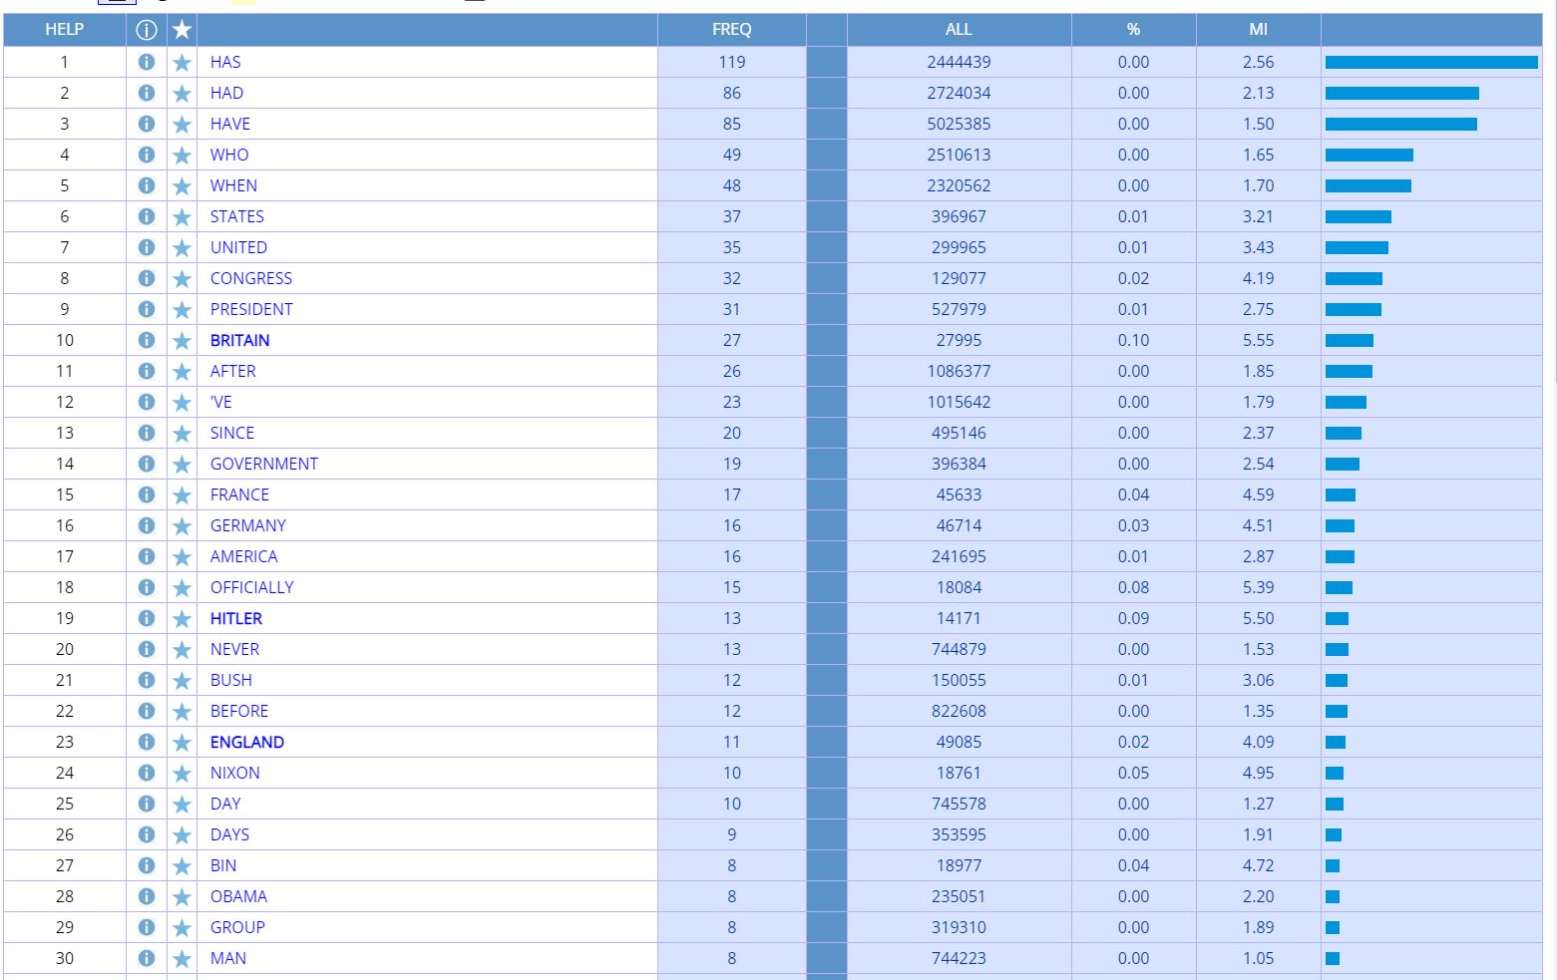This screenshot has height=980, width=1557.
Task: Star the HITLER entry
Action: 182,619
